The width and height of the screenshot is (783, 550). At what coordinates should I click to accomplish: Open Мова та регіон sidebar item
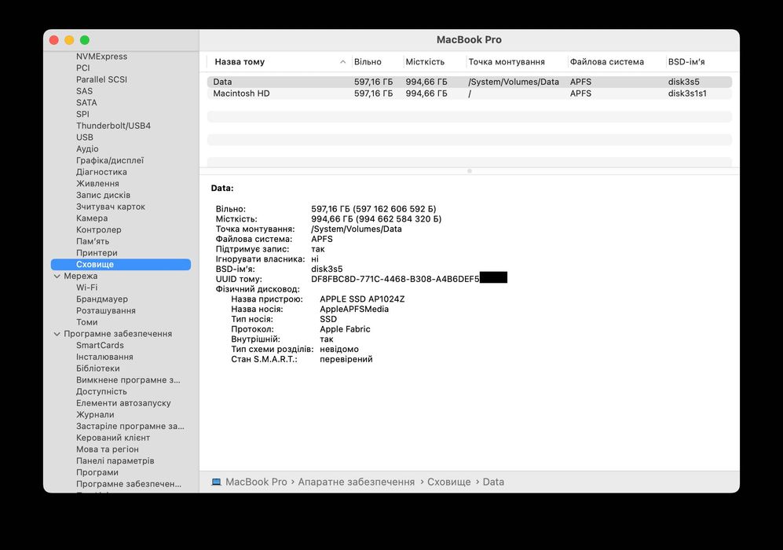click(x=108, y=449)
